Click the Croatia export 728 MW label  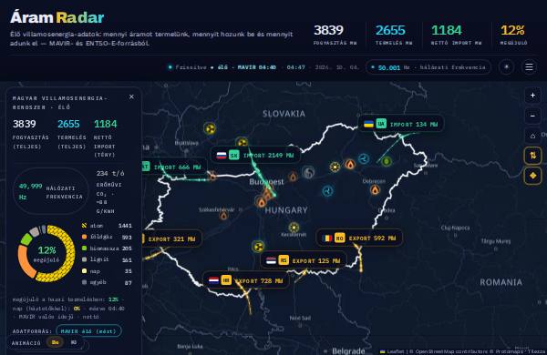[246, 280]
